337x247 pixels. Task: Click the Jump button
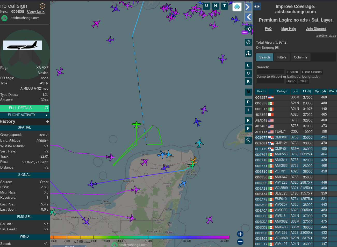point(291,81)
